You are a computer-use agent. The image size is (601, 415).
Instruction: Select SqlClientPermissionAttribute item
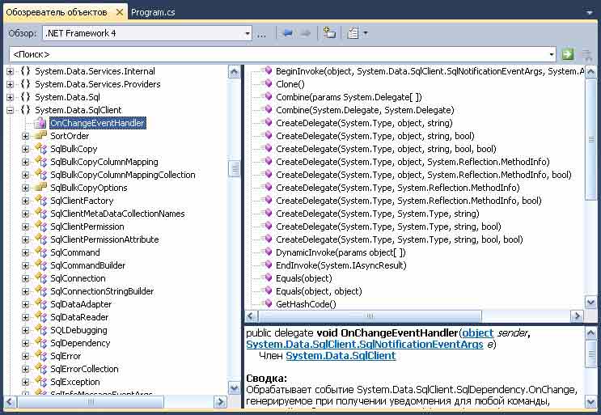pos(104,240)
